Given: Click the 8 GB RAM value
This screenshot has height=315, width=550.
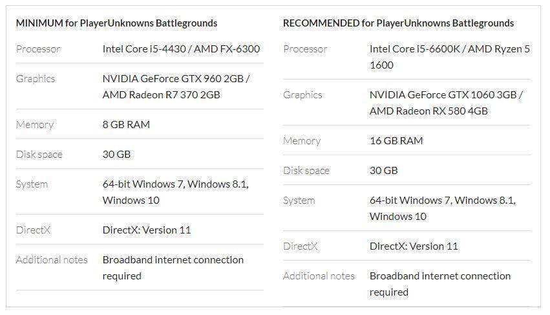Looking at the screenshot, I should 126,124.
